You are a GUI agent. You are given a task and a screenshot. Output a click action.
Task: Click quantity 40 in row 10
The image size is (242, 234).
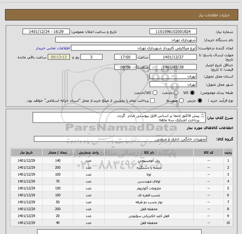(58, 223)
